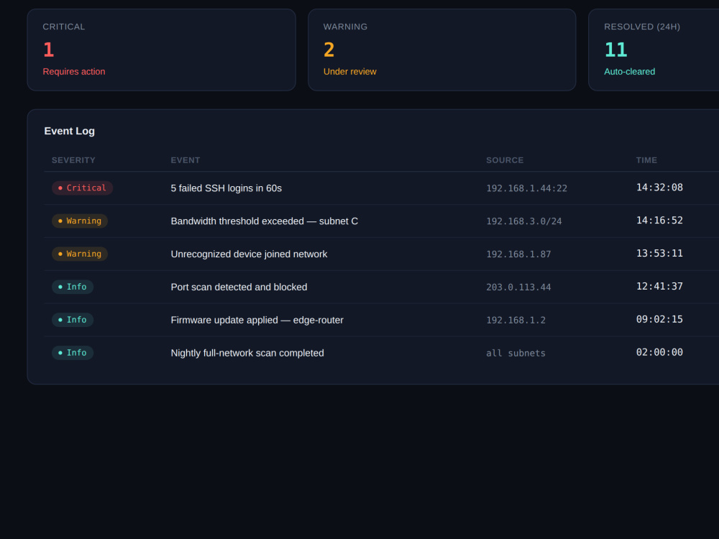Select the SOURCE column header
The image size is (719, 539).
pos(505,160)
